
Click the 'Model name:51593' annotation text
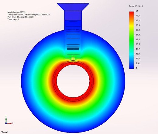(x=16, y=12)
